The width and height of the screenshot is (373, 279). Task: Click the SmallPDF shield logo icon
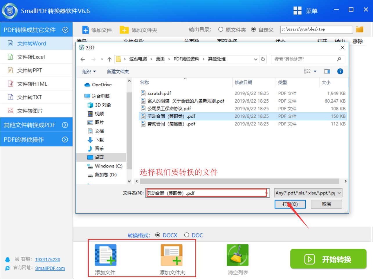coord(10,11)
